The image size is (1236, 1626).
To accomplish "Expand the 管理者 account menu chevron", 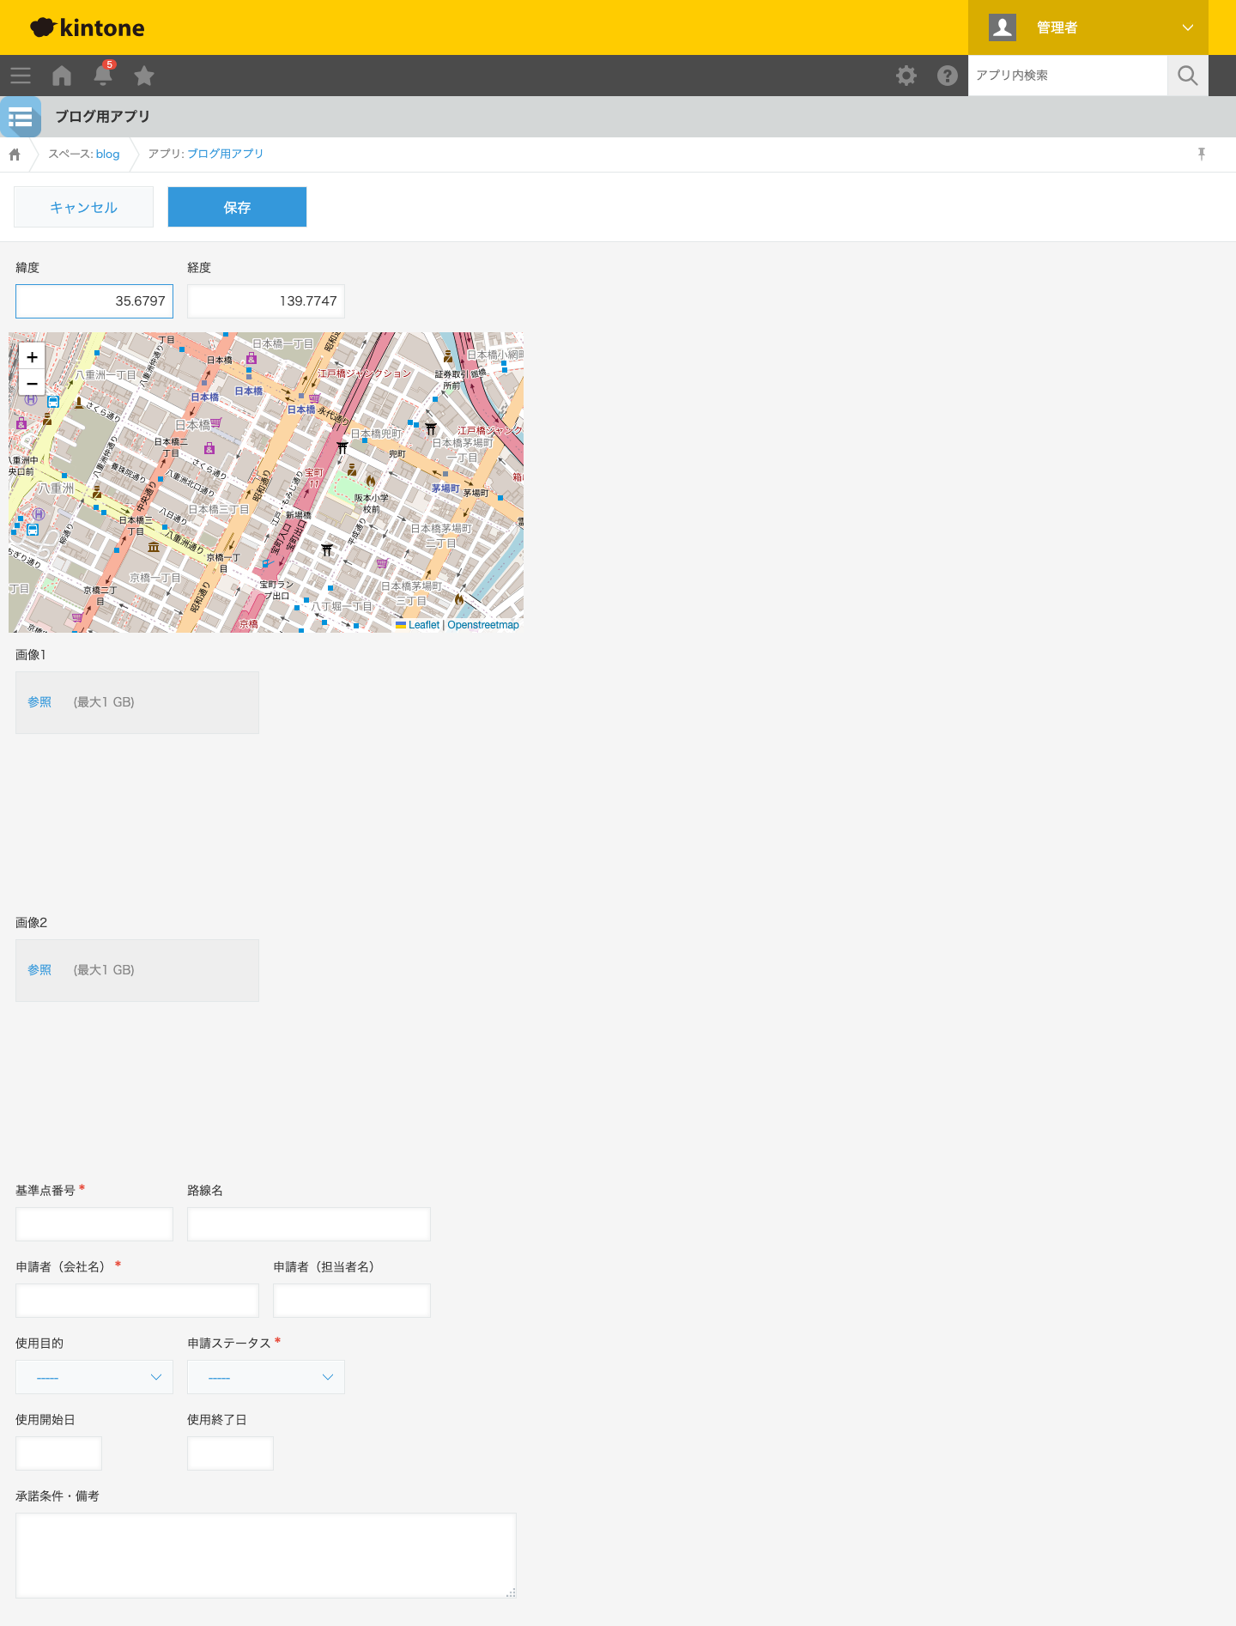I will tap(1188, 27).
